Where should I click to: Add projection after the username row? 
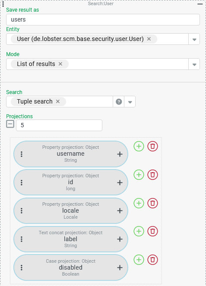coord(139,146)
